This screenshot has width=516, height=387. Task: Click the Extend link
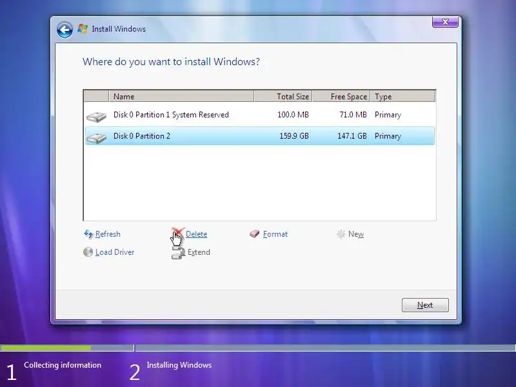(x=199, y=252)
